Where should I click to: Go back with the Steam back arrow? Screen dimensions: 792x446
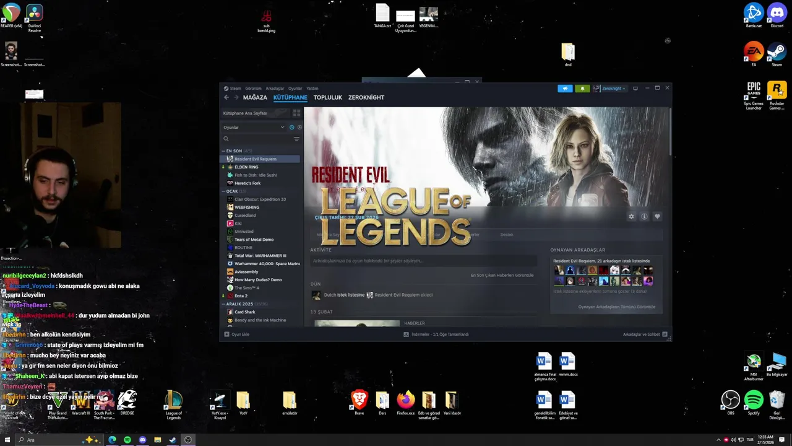[226, 97]
